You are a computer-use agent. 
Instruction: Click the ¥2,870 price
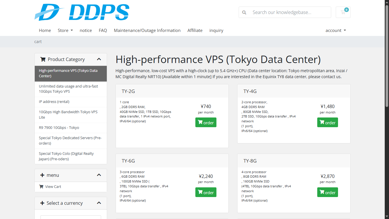click(327, 176)
